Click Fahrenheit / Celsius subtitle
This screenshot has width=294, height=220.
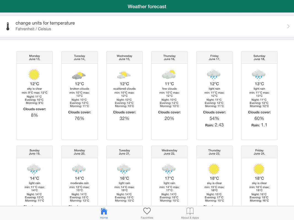click(33, 29)
